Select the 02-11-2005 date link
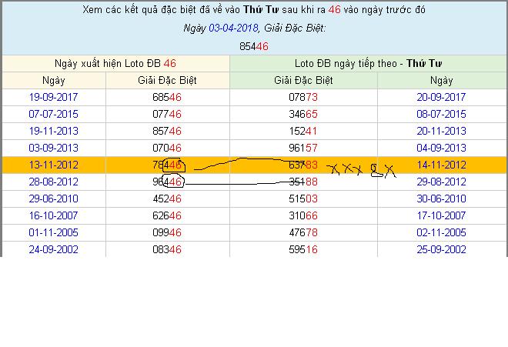 pyautogui.click(x=442, y=232)
